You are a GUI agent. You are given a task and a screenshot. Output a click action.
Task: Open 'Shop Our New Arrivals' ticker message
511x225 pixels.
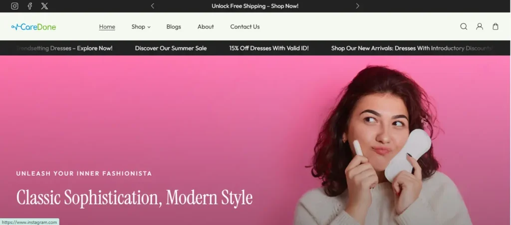[411, 48]
